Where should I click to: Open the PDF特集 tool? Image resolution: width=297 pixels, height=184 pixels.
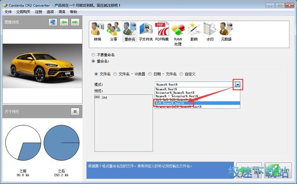pos(162,32)
